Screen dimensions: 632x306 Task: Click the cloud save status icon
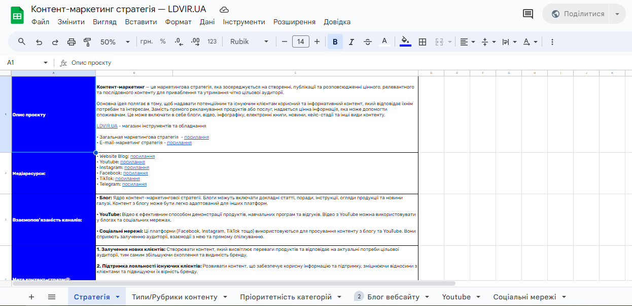pyautogui.click(x=224, y=10)
